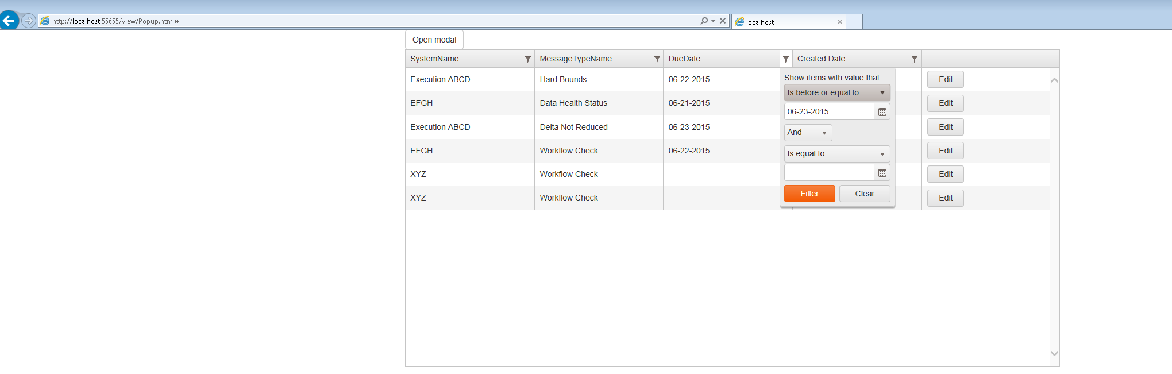Screen dimensions: 1172x374
Task: Open the MessageTypeName column filter icon
Action: (657, 59)
